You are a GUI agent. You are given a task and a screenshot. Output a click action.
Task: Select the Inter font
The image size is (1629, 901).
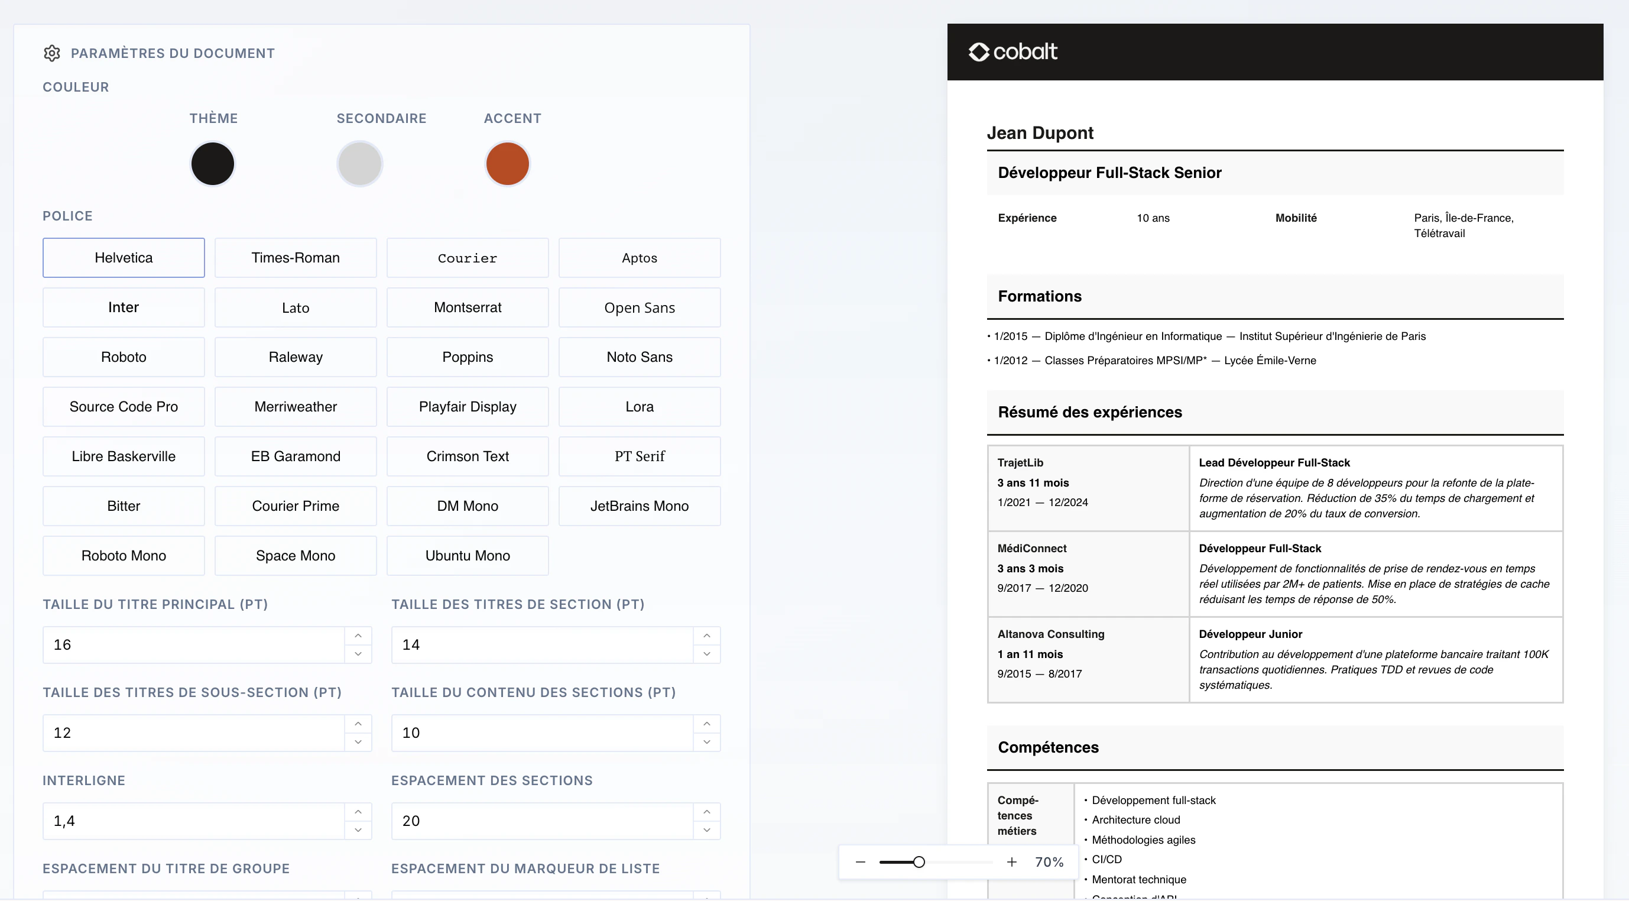click(124, 307)
